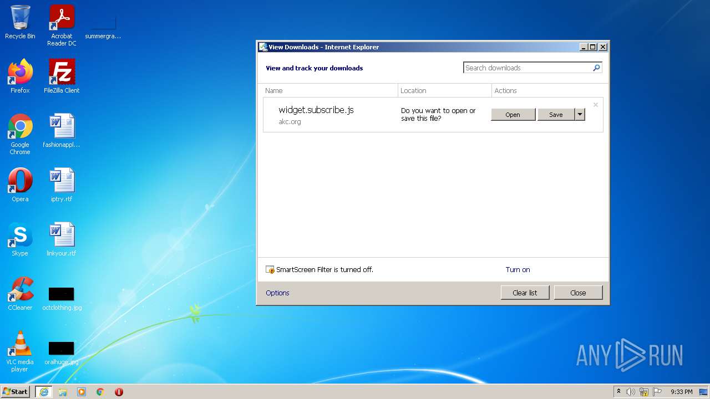710x399 pixels.
Task: Click the Chrome icon in taskbar
Action: coord(100,392)
